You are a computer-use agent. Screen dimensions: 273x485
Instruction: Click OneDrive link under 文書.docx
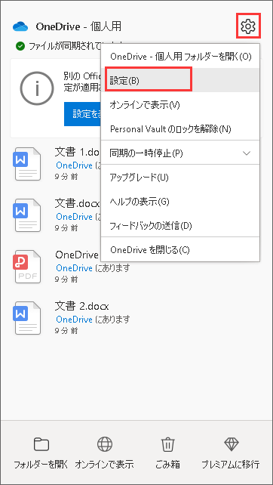74,216
